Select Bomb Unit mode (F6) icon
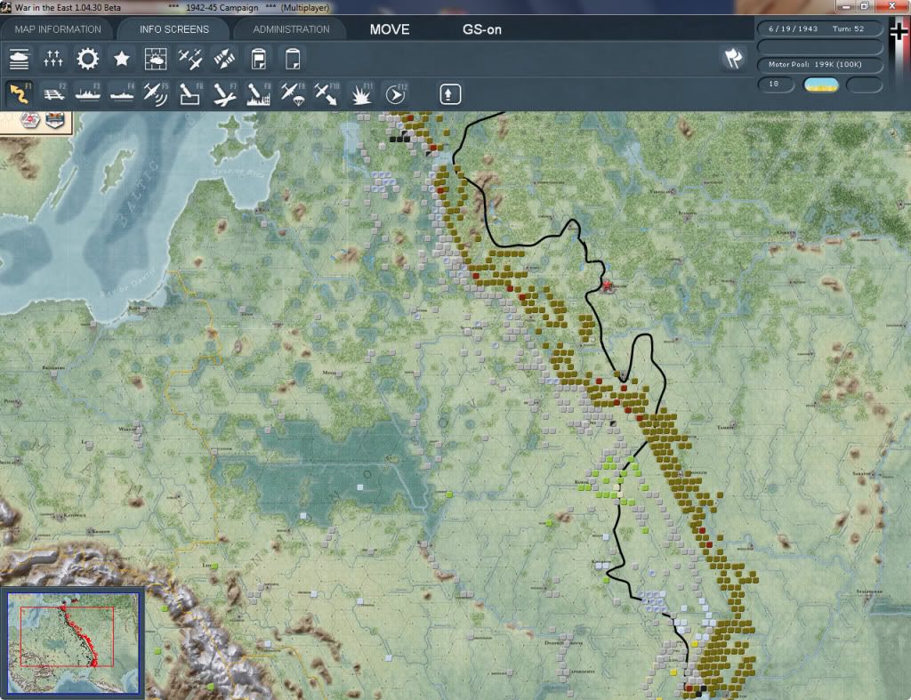911x700 pixels. (x=190, y=93)
